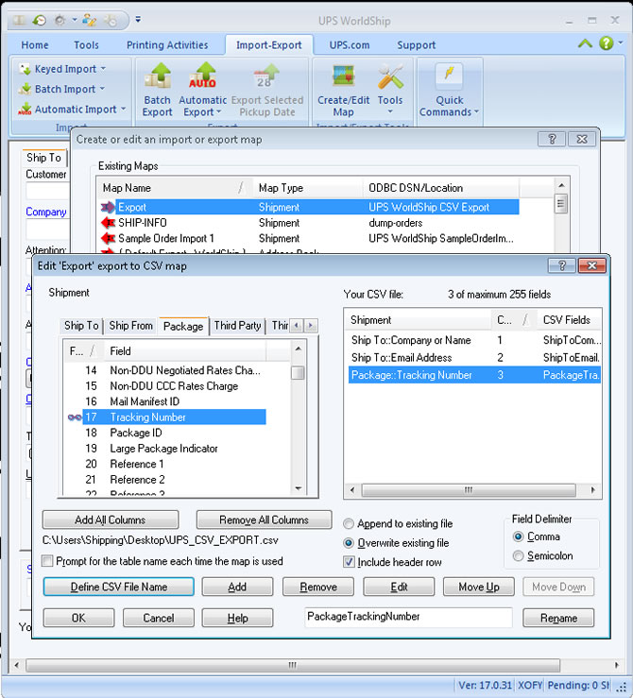
Task: Click the Define CSV File Name button
Action: (119, 587)
